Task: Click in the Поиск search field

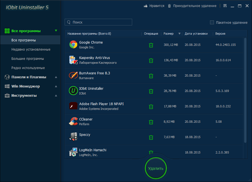Action: coord(98,22)
